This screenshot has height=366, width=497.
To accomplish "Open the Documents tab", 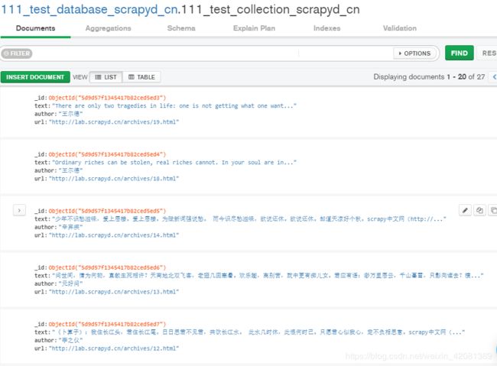I will (35, 28).
